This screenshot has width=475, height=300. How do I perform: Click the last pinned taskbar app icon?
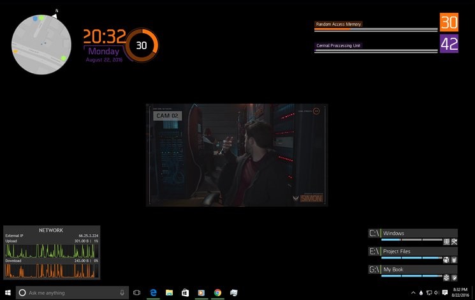(x=233, y=293)
